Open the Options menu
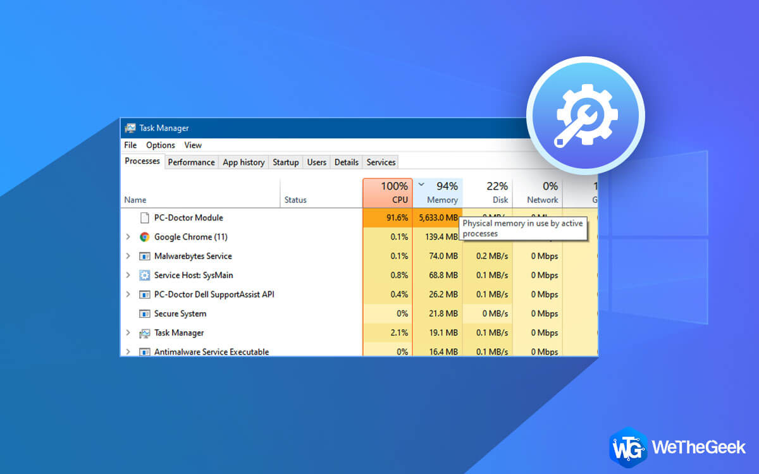Screen dimensions: 759x474 tap(160, 145)
